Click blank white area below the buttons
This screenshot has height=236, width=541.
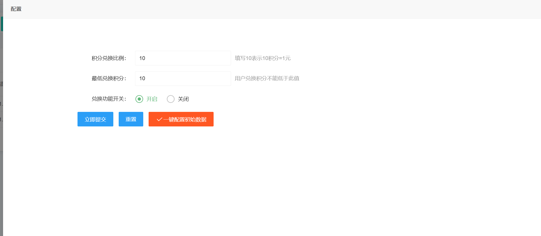tap(256, 179)
